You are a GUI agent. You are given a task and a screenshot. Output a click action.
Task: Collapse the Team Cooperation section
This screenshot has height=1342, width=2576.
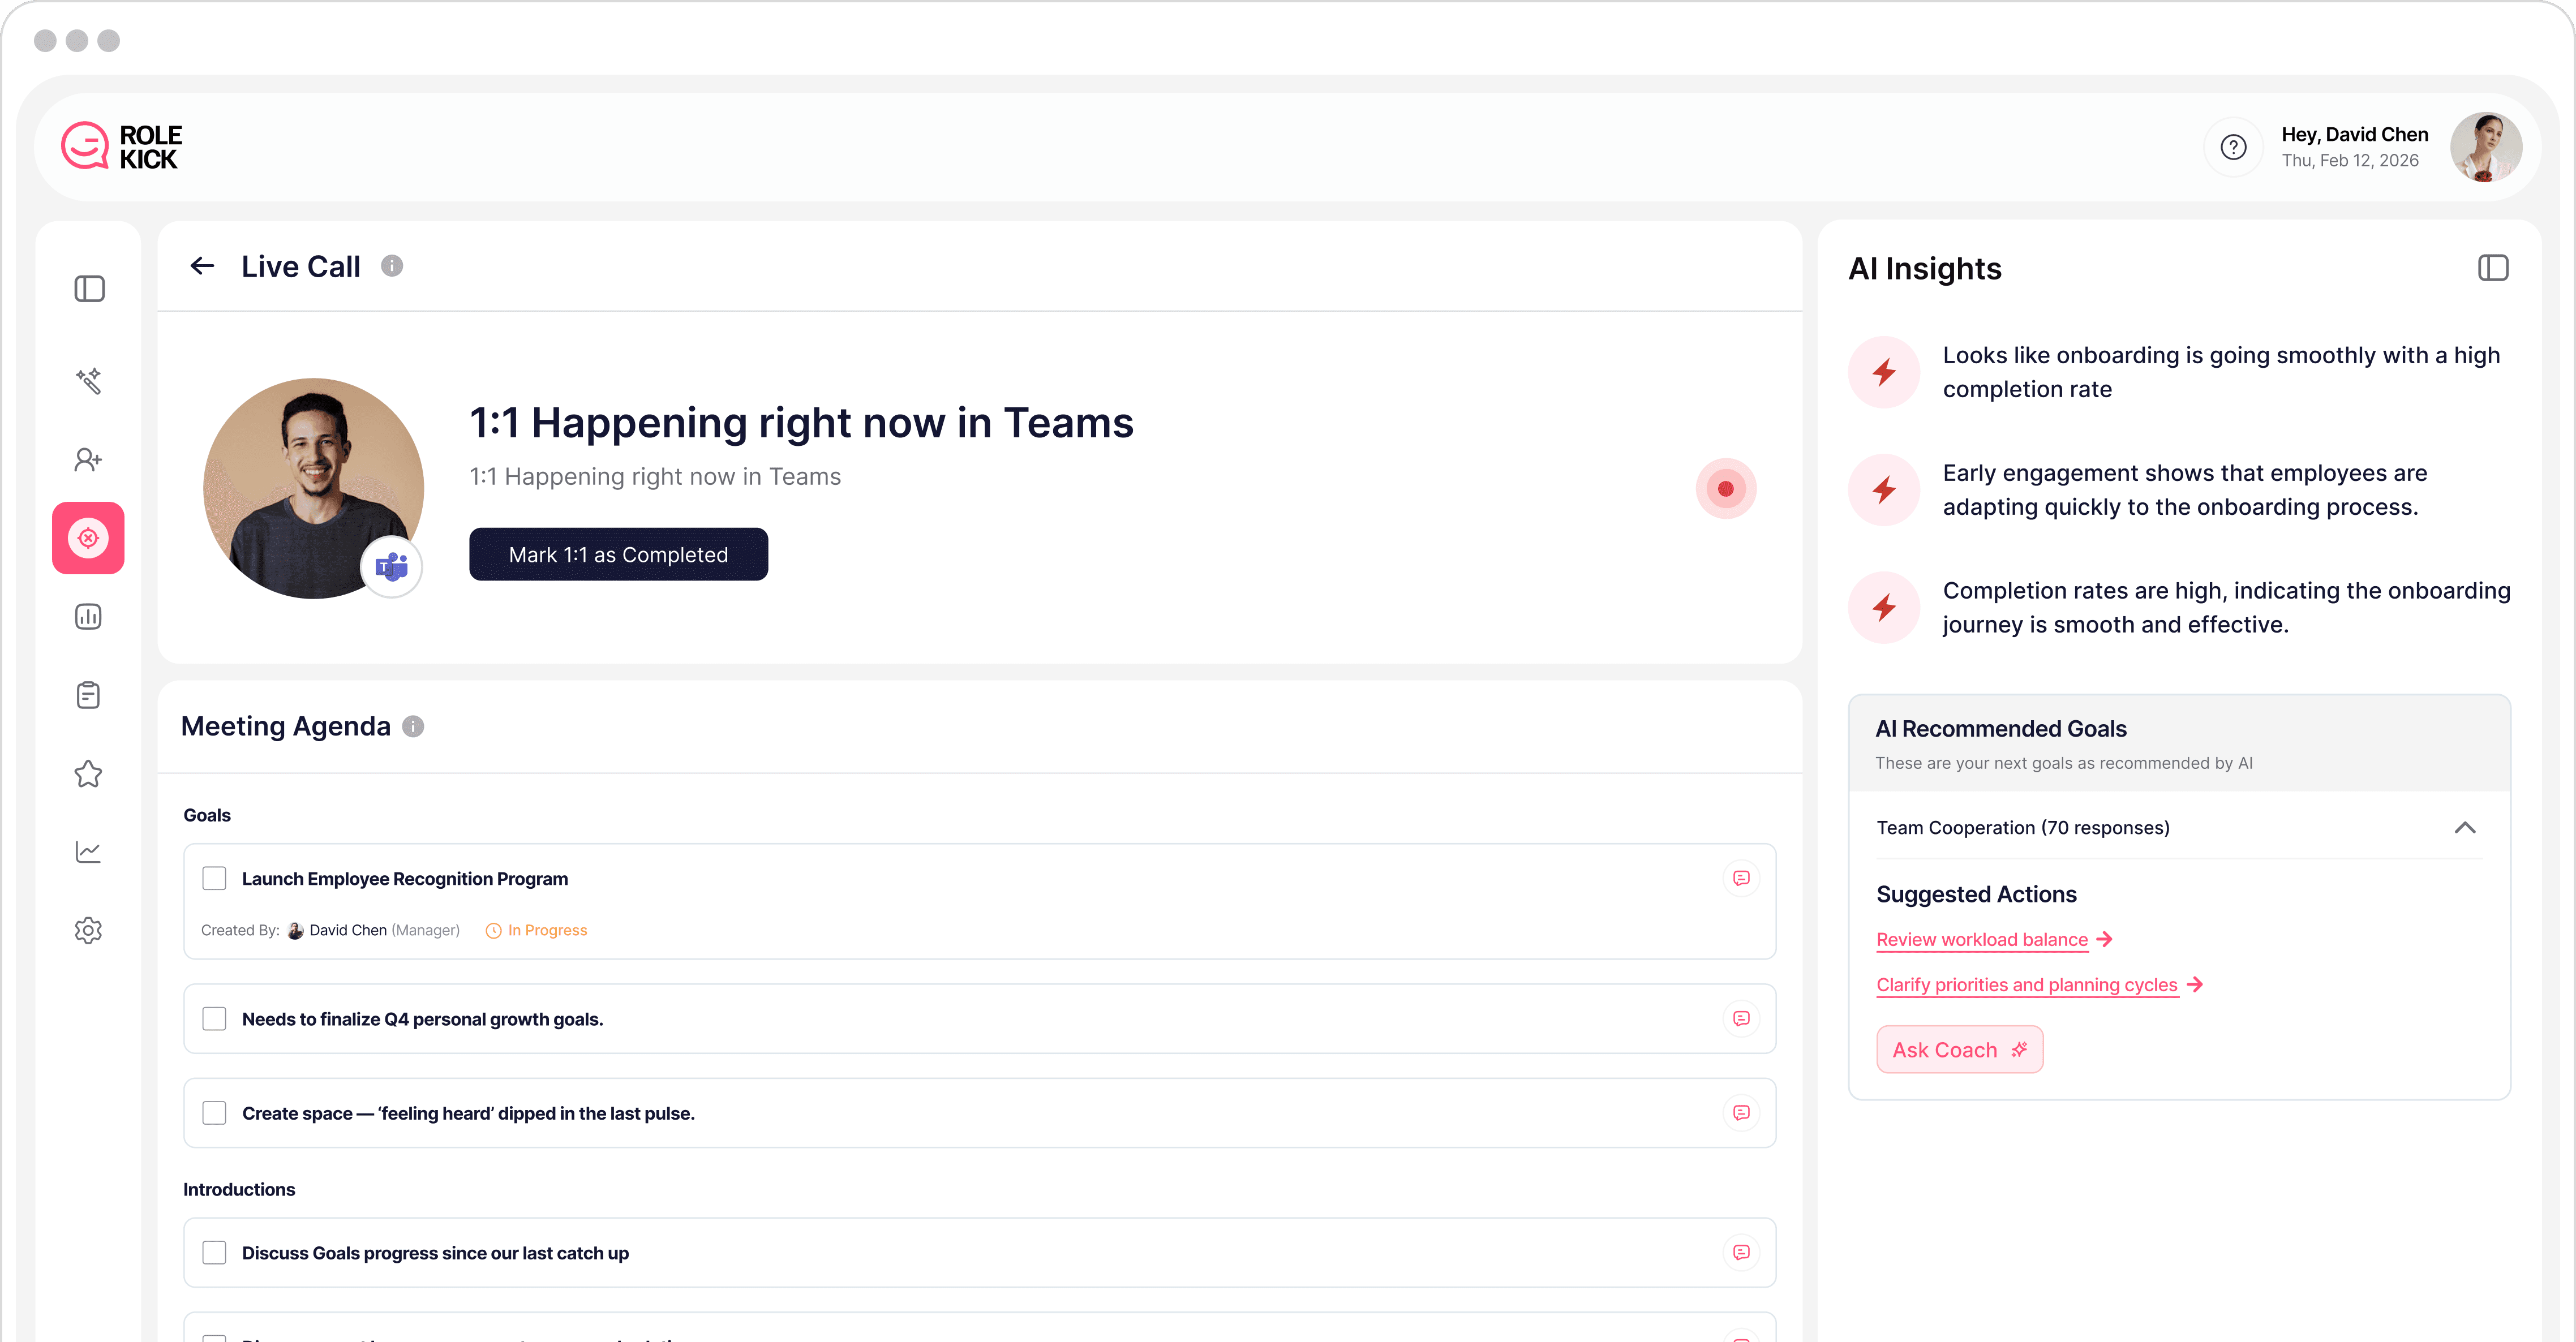point(2466,828)
